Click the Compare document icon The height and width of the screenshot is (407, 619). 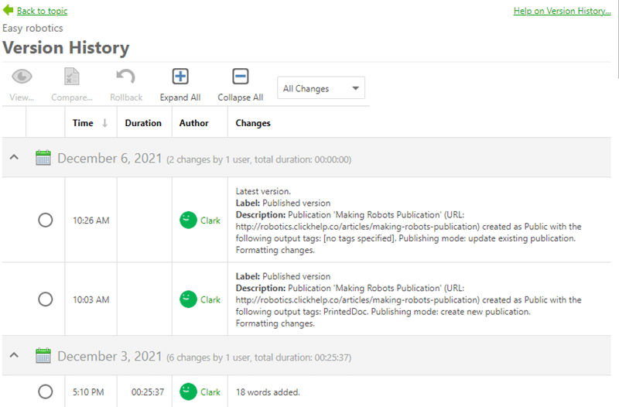72,76
